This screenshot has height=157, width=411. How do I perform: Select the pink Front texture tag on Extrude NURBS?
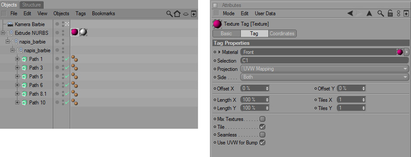pos(75,32)
